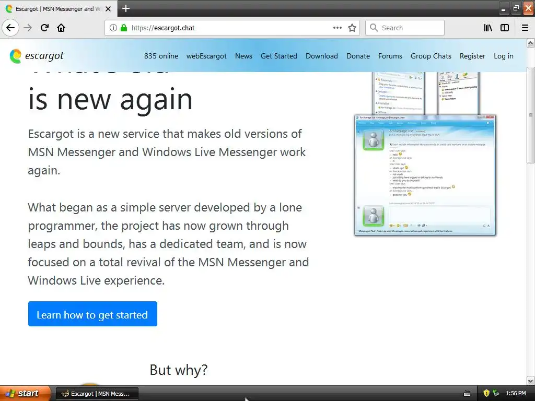Open the browser home page

coord(61,28)
